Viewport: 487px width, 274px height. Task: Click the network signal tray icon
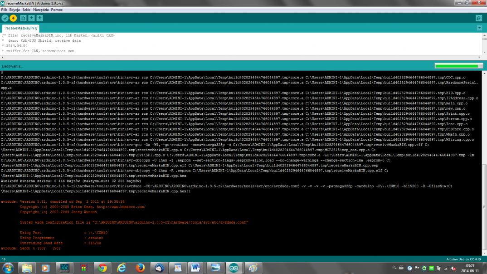coord(446,268)
